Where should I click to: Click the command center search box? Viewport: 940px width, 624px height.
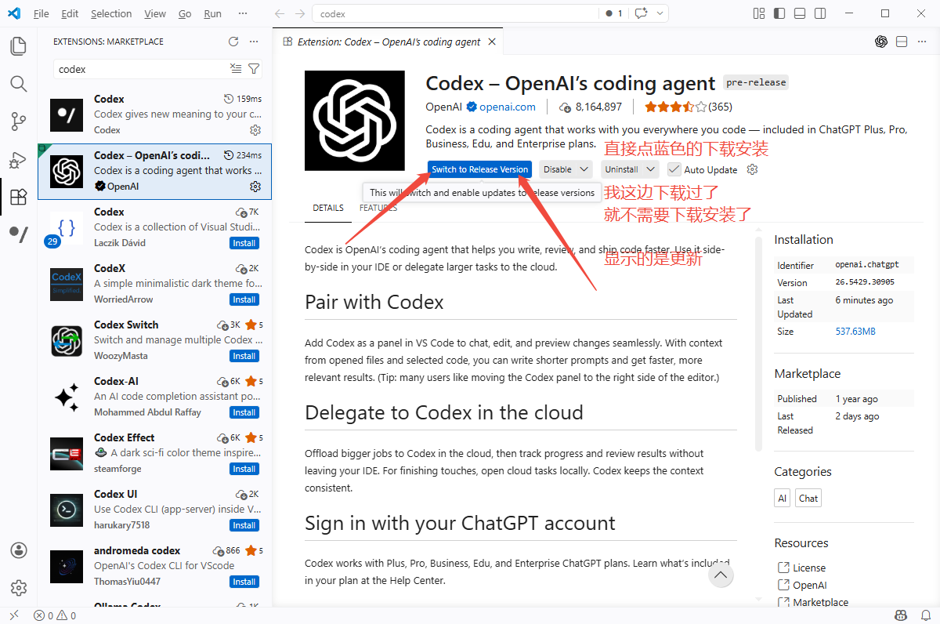coord(454,13)
